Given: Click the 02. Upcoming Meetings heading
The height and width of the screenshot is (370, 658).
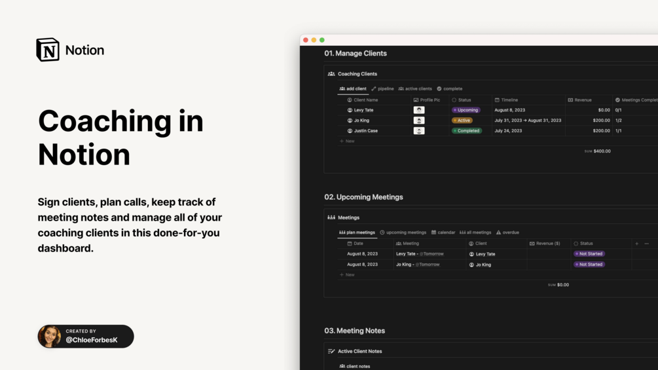Looking at the screenshot, I should tap(363, 197).
